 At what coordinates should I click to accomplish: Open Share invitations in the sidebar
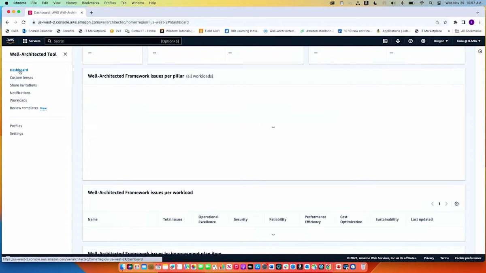(23, 85)
